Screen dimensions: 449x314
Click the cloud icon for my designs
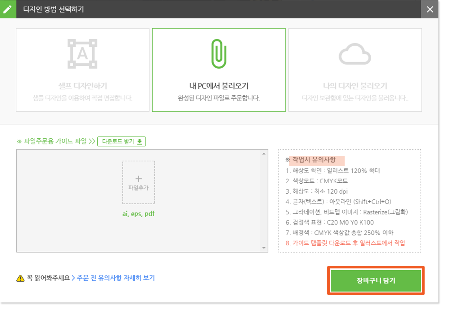[355, 54]
